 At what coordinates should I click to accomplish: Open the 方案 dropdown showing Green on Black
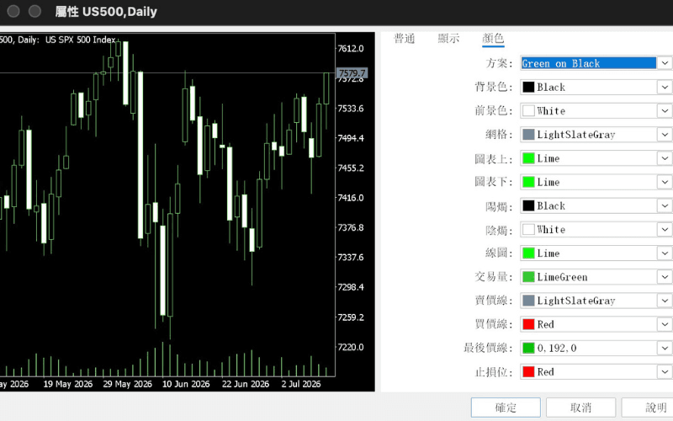coord(596,64)
